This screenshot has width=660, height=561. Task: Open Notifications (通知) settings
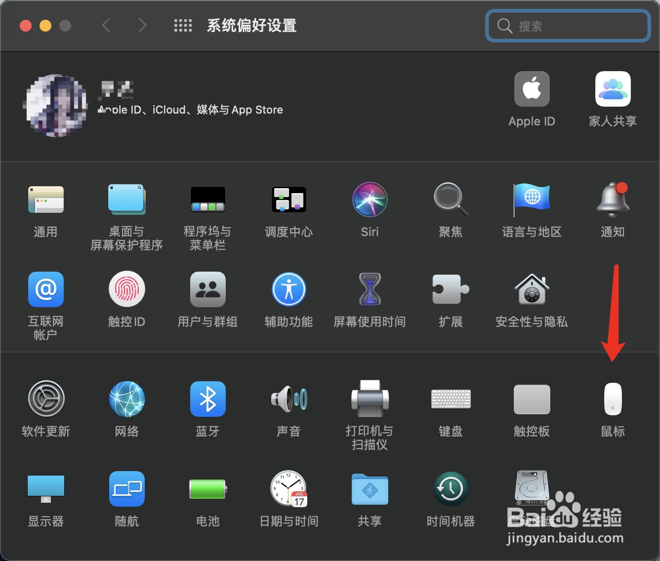(x=612, y=200)
